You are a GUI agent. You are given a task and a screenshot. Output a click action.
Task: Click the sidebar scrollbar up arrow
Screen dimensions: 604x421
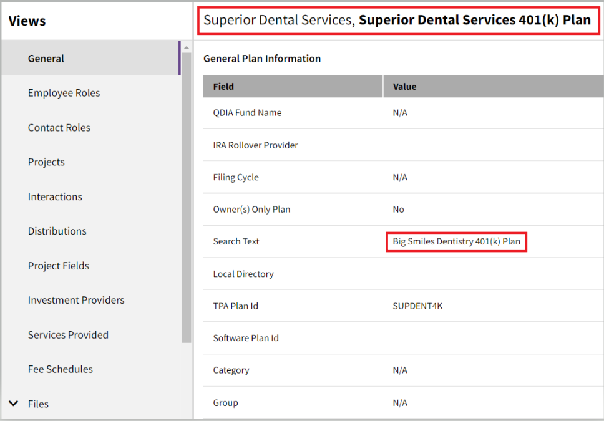tap(187, 47)
